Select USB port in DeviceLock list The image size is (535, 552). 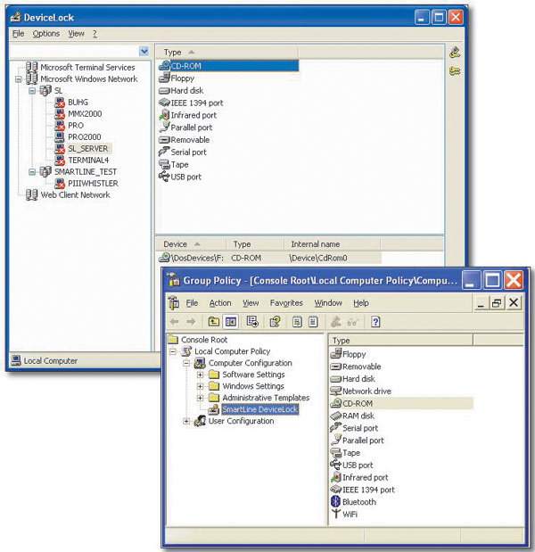point(180,177)
